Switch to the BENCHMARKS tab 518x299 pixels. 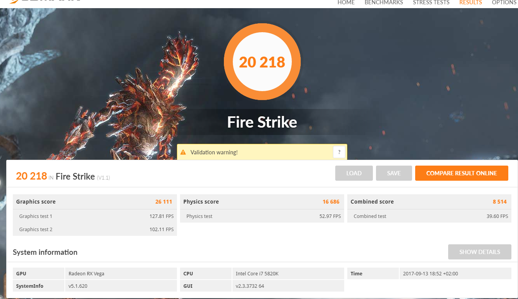click(384, 3)
